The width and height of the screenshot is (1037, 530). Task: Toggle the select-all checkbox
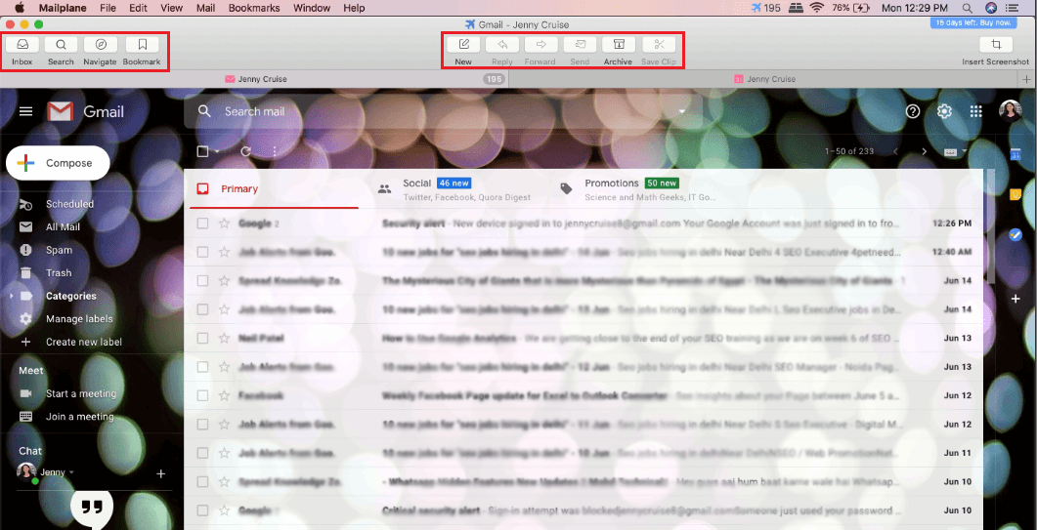(x=202, y=151)
